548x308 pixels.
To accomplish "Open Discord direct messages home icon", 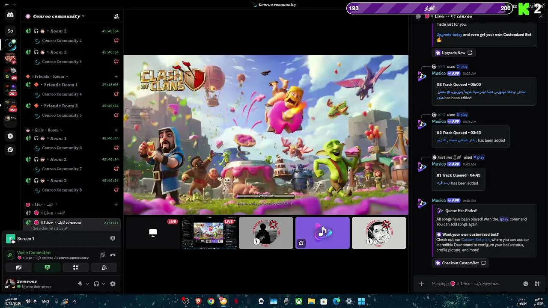I will tap(10, 15).
